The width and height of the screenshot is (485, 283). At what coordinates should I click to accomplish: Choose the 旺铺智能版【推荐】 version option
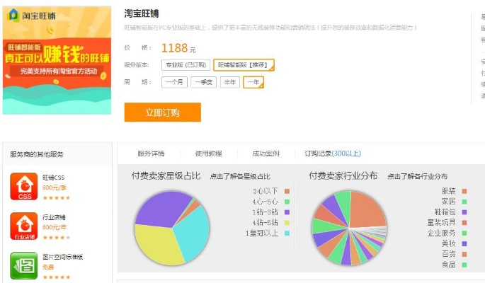[244, 64]
